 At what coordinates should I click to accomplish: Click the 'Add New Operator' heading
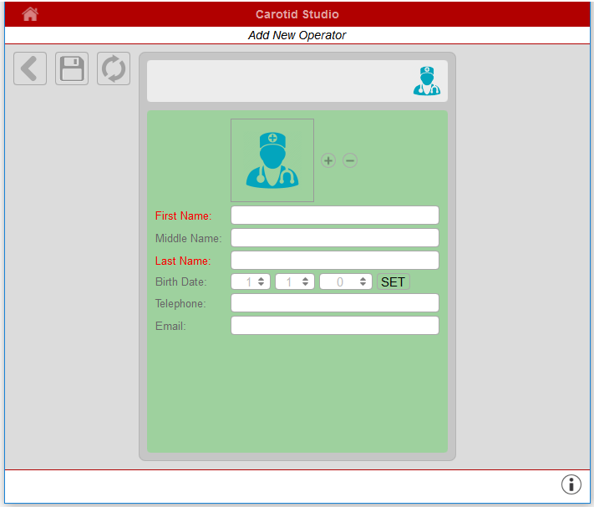tap(297, 35)
